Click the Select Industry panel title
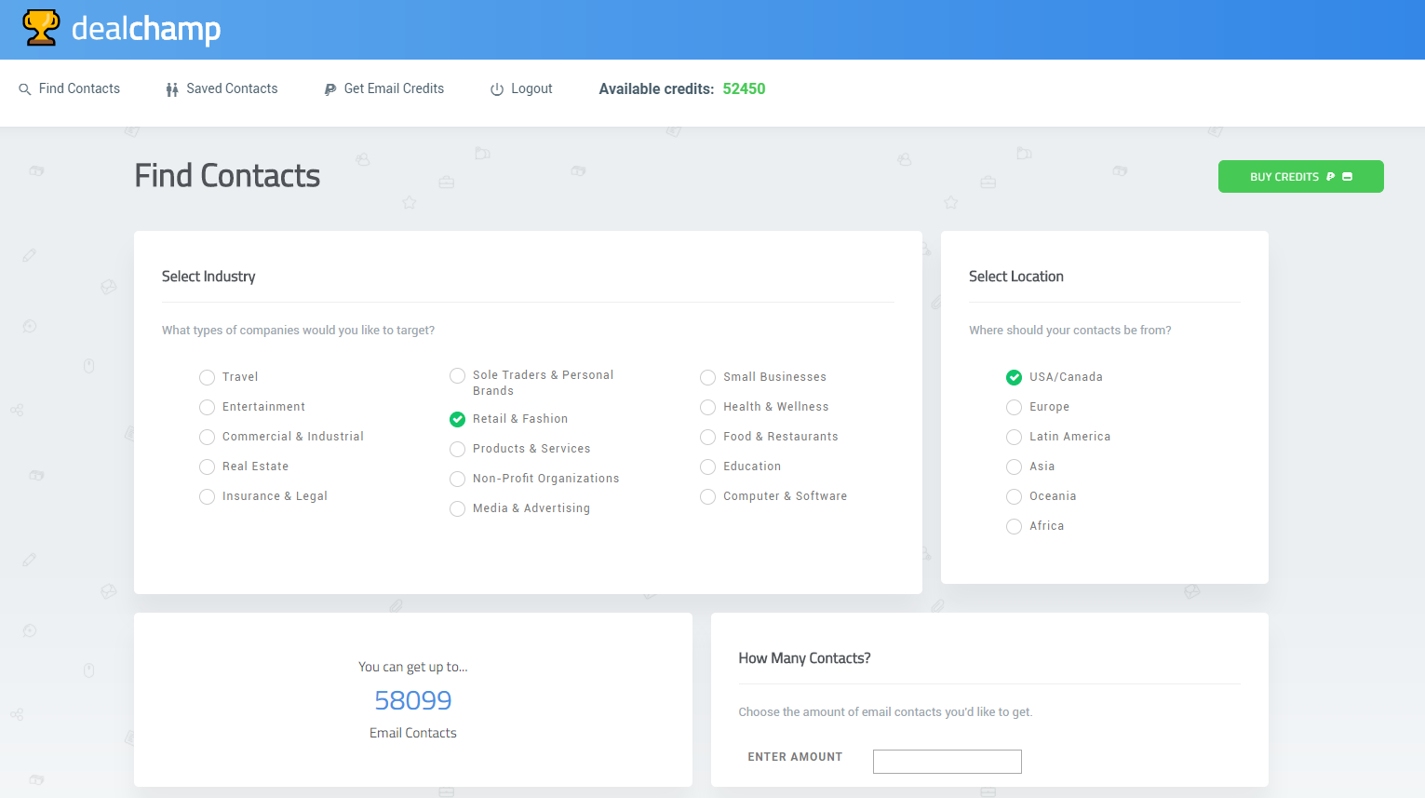This screenshot has height=798, width=1425. click(x=208, y=277)
